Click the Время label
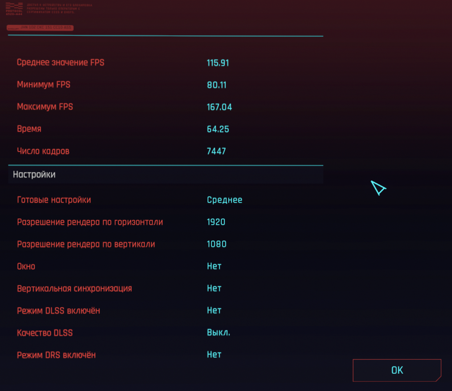 (29, 129)
